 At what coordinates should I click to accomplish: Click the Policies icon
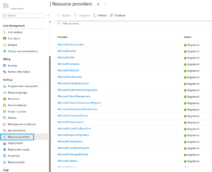(x=4, y=118)
